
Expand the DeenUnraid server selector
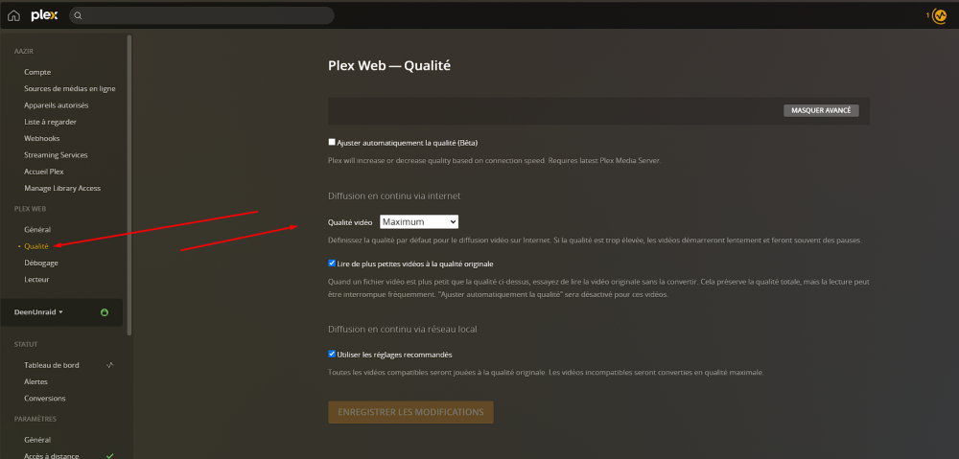point(39,312)
